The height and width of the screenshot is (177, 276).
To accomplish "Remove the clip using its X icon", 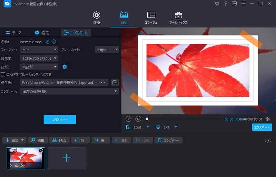I will [x=41, y=151].
